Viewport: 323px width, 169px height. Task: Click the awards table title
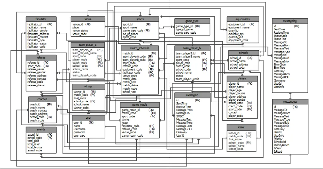(x=41, y=129)
